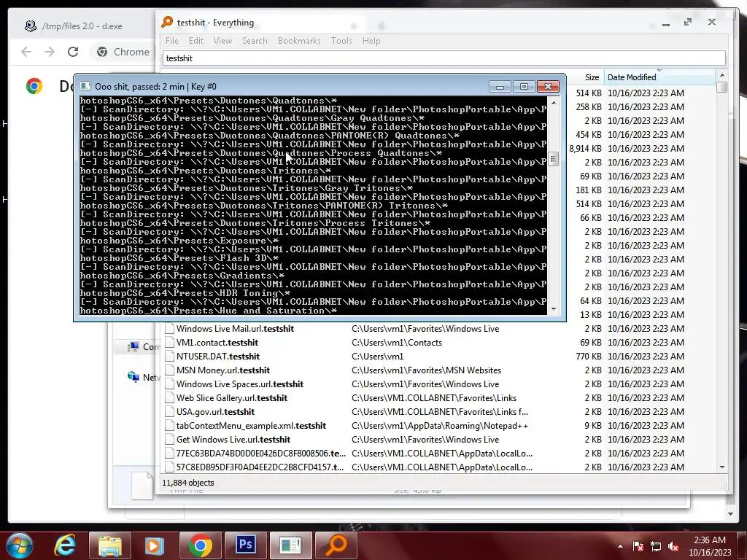Viewport: 747px width, 560px height.
Task: Click the taskbar clock showing 2:36 AM
Action: click(x=710, y=546)
